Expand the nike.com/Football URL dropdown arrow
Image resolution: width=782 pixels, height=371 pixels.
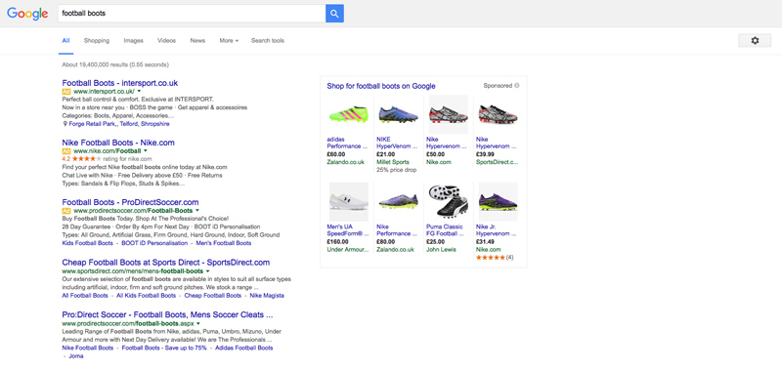coord(146,151)
